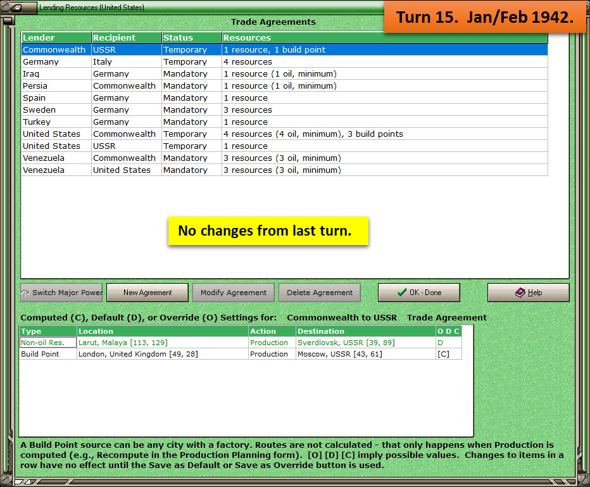
Task: Click the Recipient column header
Action: [x=127, y=37]
